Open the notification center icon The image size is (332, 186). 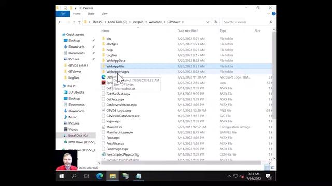pyautogui.click(x=269, y=176)
